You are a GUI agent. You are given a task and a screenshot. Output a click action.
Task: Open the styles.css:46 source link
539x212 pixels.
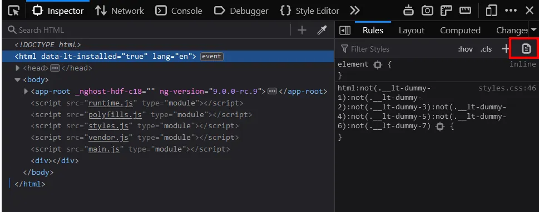[507, 88]
